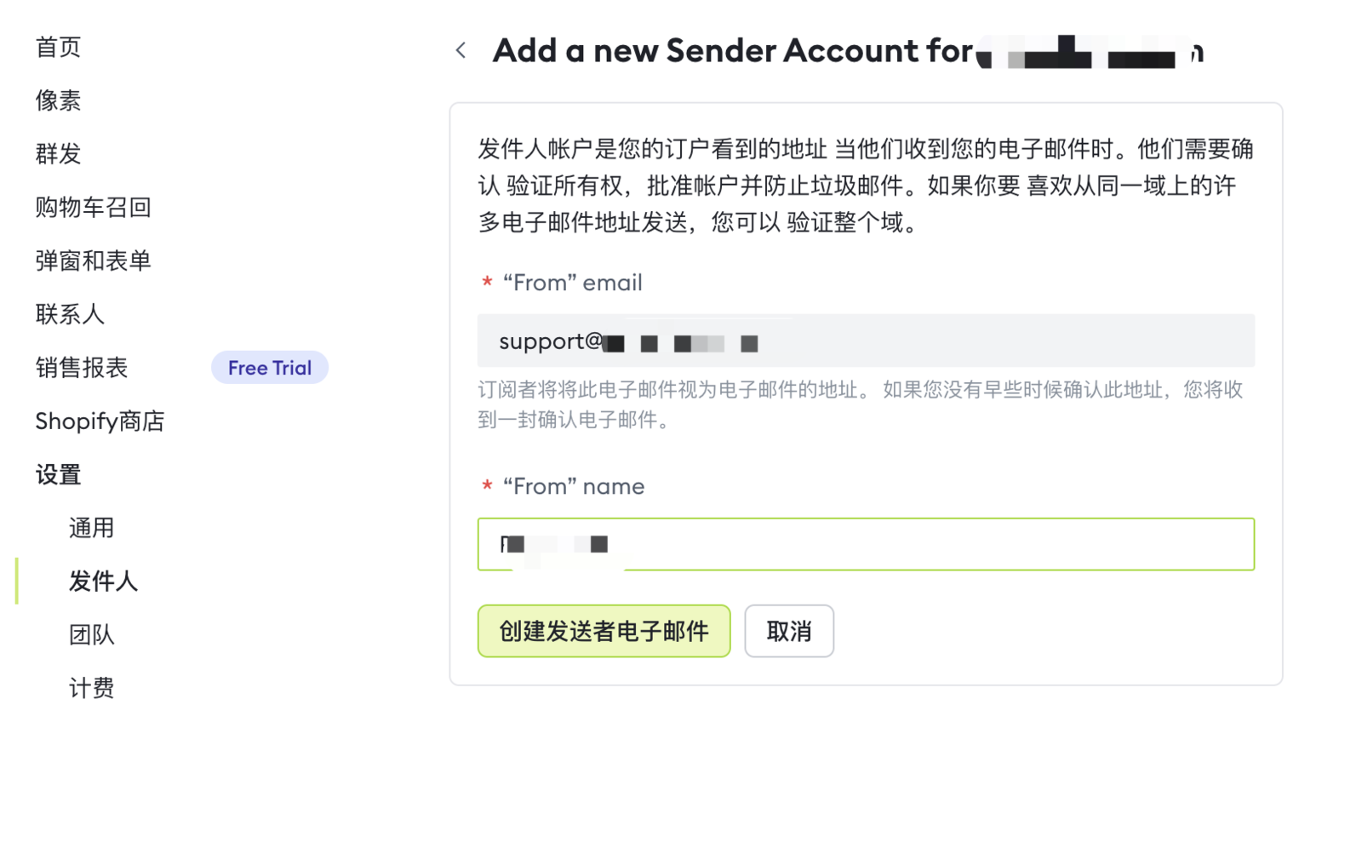Image resolution: width=1362 pixels, height=848 pixels.
Task: Click the Add a new Sender Account heading
Action: coord(732,51)
